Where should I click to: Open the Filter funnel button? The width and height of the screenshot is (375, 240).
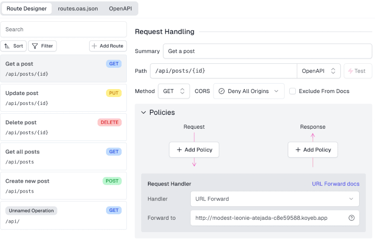point(42,46)
